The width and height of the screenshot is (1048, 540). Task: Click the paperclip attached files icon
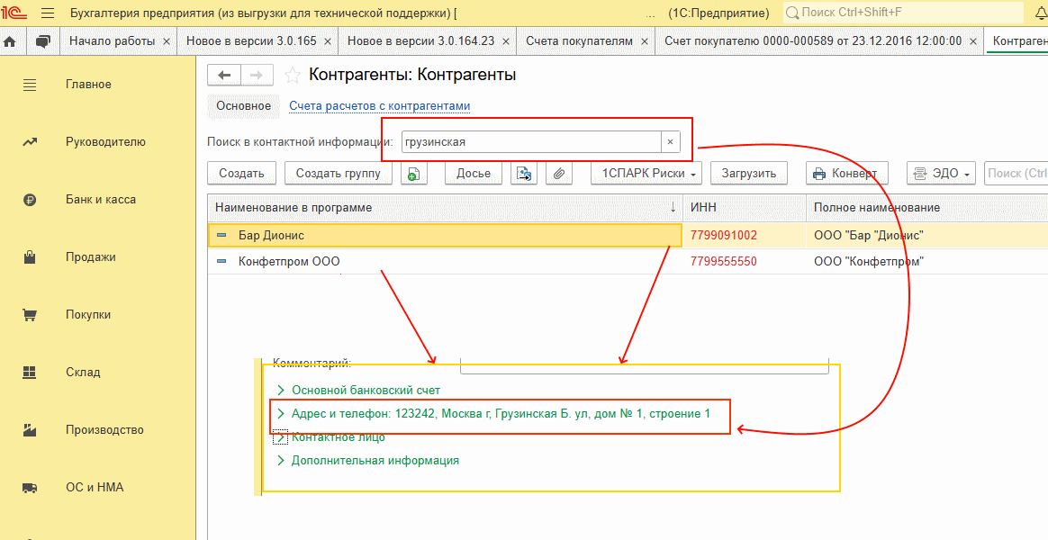click(x=559, y=174)
